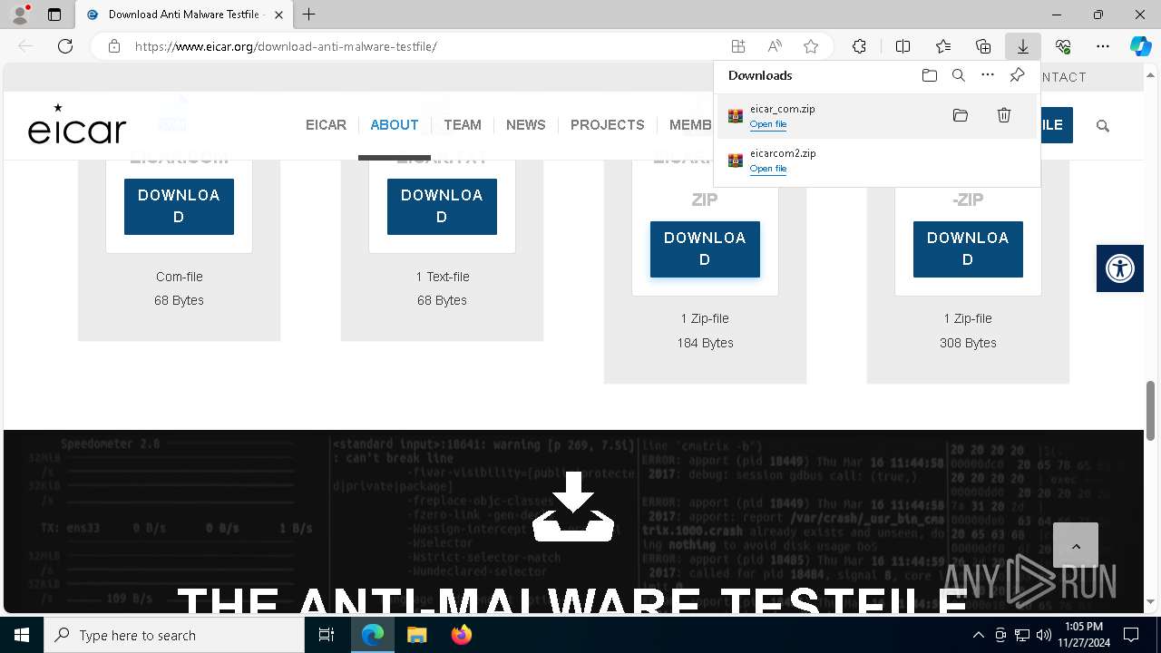1161x653 pixels.
Task: Go to PROJECTS menu item
Action: coord(608,125)
